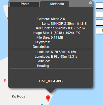Click the white button starting with S
Viewport: 103px width, 105px height.
[99, 14]
